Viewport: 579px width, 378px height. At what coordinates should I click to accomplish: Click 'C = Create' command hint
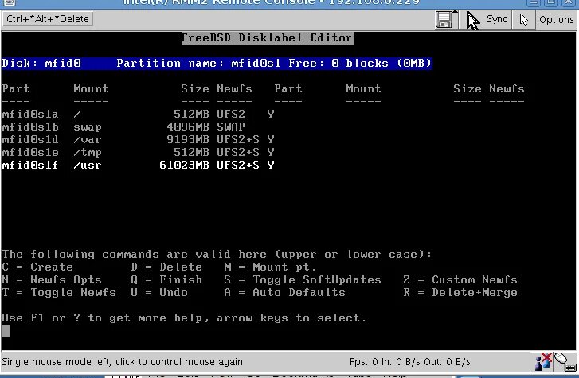coord(37,267)
